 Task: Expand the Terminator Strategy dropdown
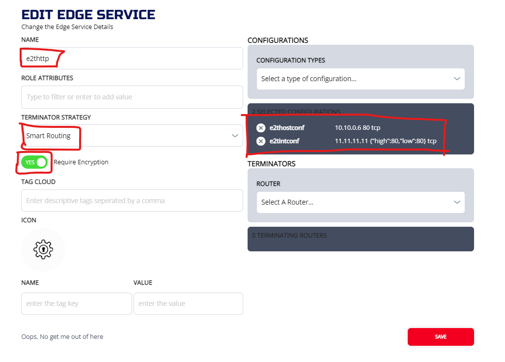132,136
